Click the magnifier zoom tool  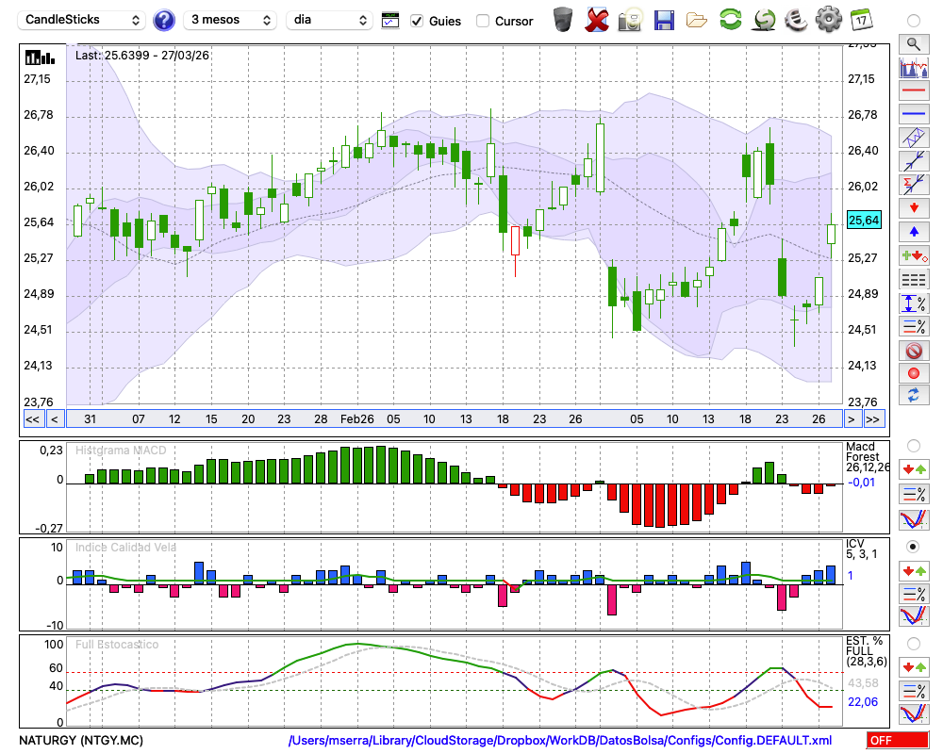pyautogui.click(x=913, y=43)
